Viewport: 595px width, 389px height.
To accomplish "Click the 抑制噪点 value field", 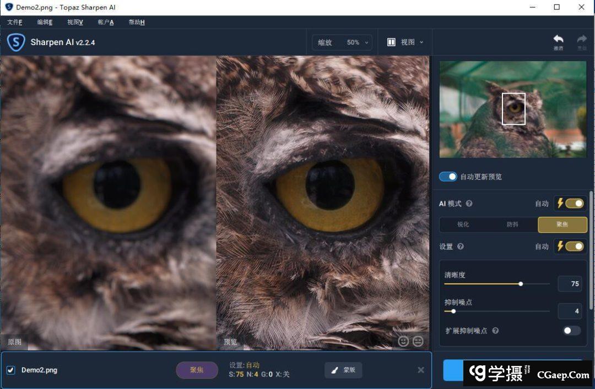I will (570, 311).
